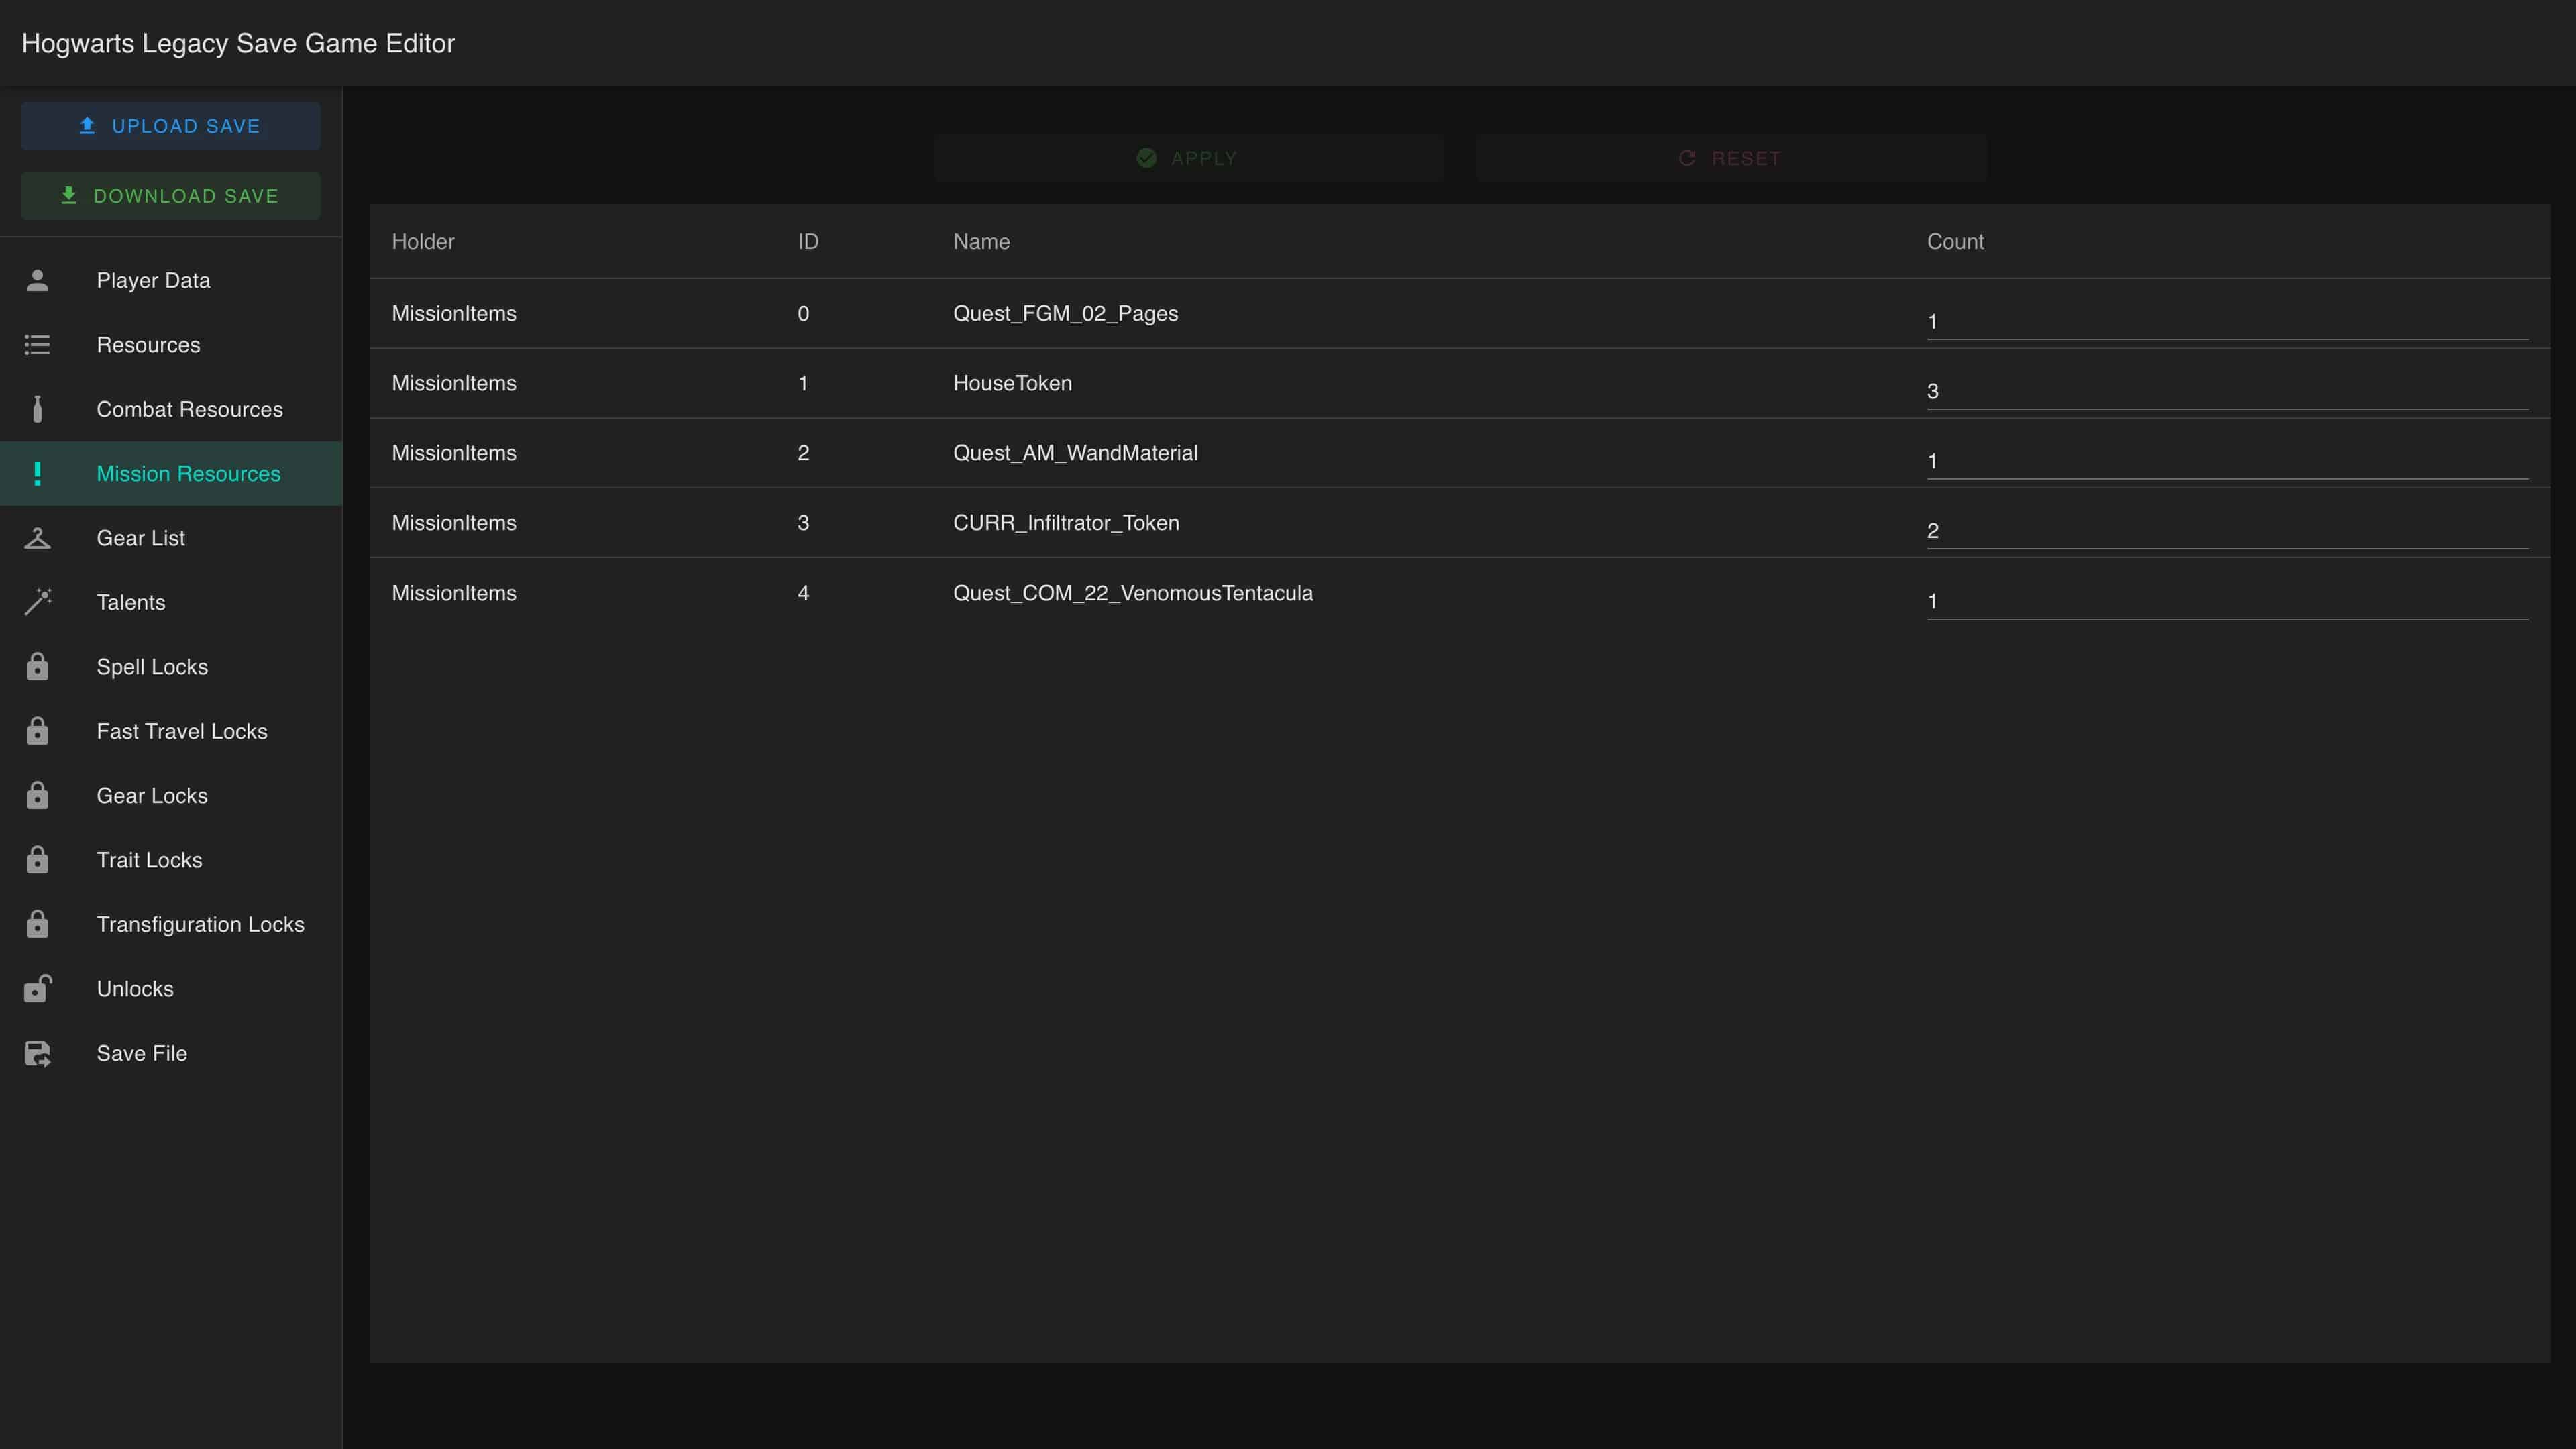The height and width of the screenshot is (1449, 2576).
Task: Open the Gear Locks page
Action: [x=171, y=796]
